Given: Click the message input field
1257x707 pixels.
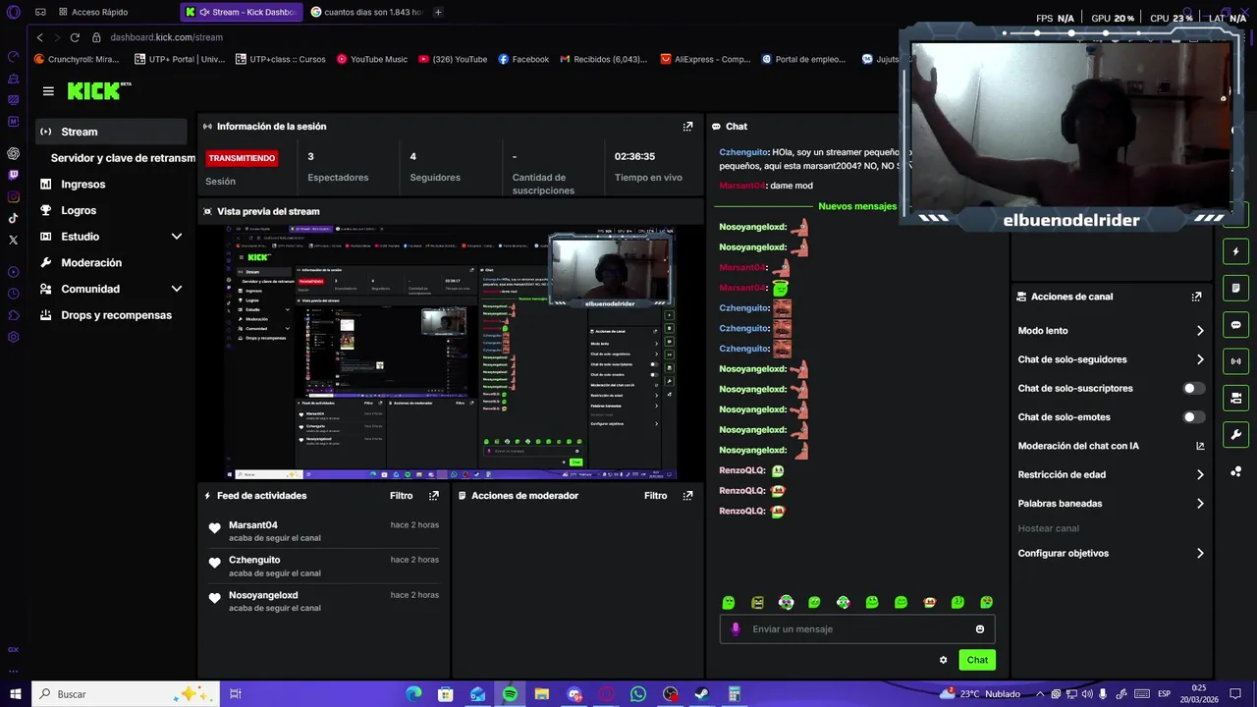Looking at the screenshot, I should tap(857, 629).
